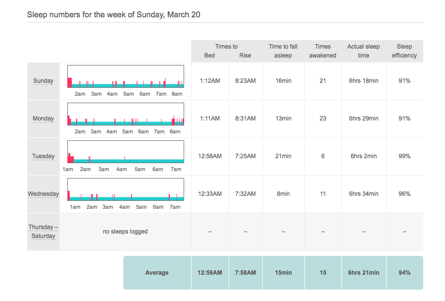The width and height of the screenshot is (445, 301).
Task: Click the Times awakened column header
Action: (323, 51)
